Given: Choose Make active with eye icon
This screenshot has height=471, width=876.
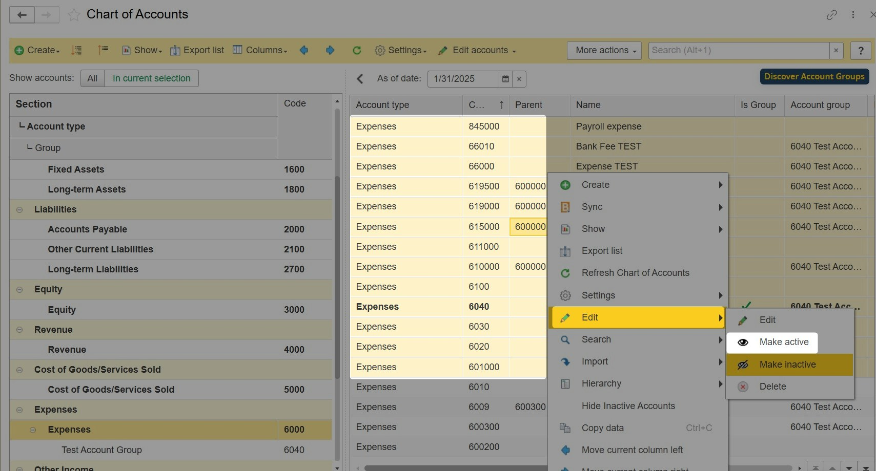Looking at the screenshot, I should 772,342.
